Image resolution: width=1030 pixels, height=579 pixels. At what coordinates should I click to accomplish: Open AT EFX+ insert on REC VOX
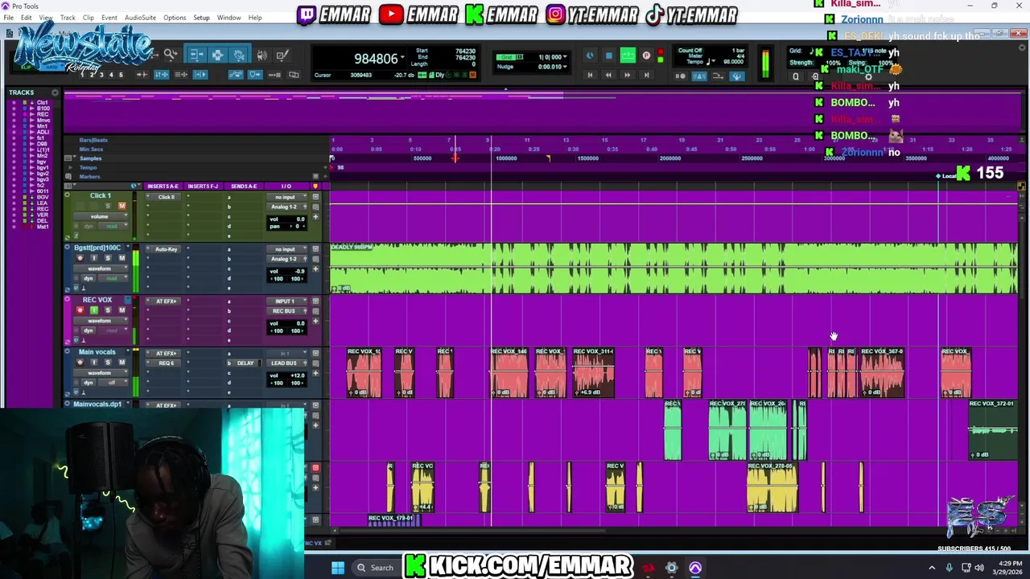point(166,302)
